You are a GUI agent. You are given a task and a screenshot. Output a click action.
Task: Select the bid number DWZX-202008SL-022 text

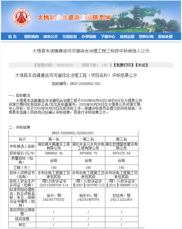(85, 84)
